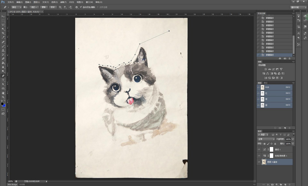Screen dimensions: 308x186
Task: Select the Lasso tool
Action: (3, 25)
